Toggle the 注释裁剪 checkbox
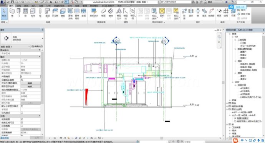The width and height of the screenshot is (265, 143). tap(22, 126)
